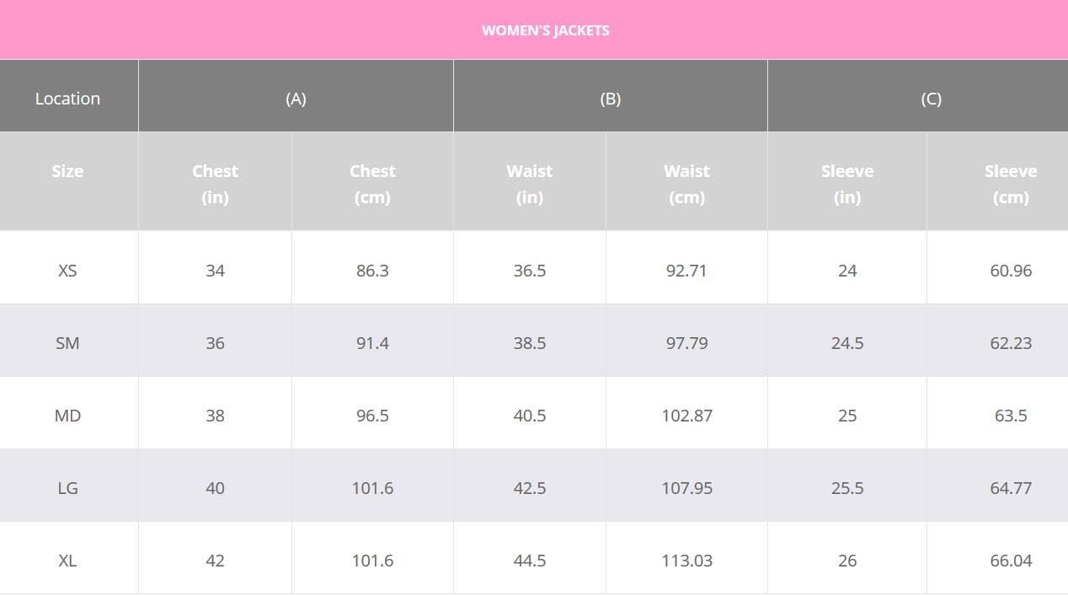Click the (B) column group header
Image resolution: width=1068 pixels, height=596 pixels.
[x=610, y=99]
